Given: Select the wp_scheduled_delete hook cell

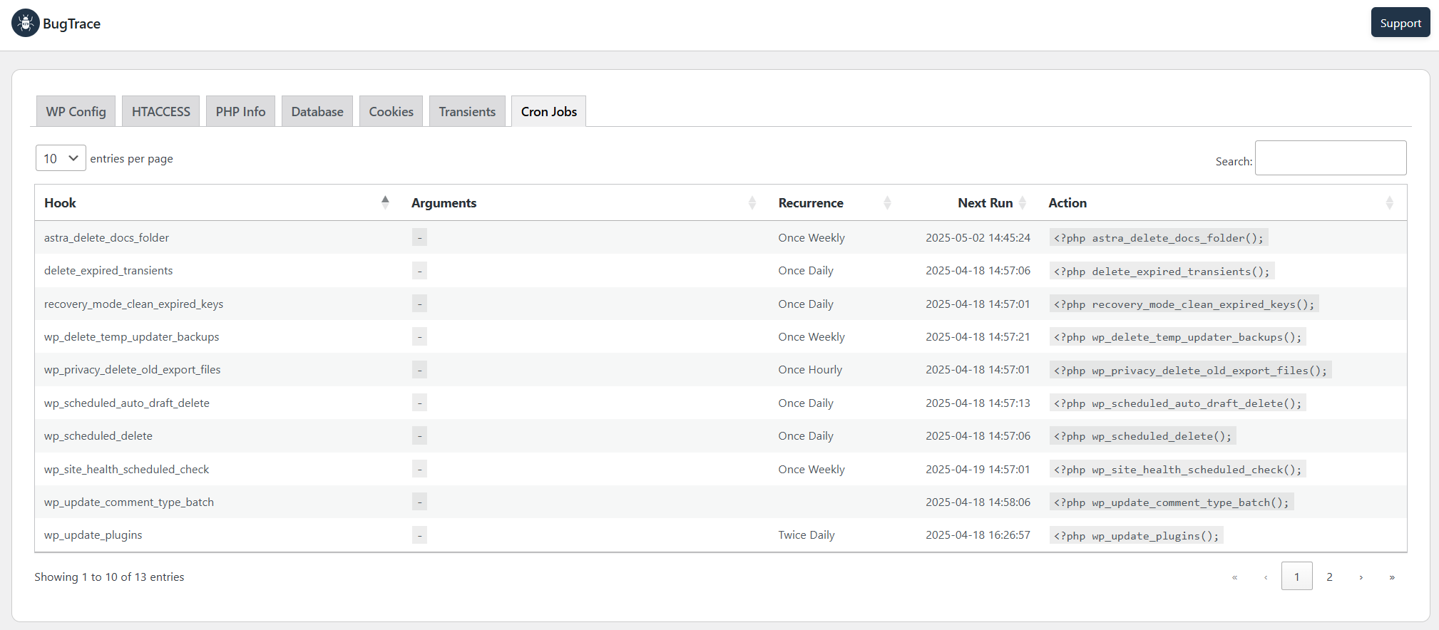Looking at the screenshot, I should click(x=98, y=436).
